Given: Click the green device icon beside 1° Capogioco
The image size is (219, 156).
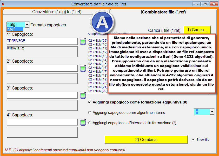Looking at the screenshot, I should coord(83,41).
